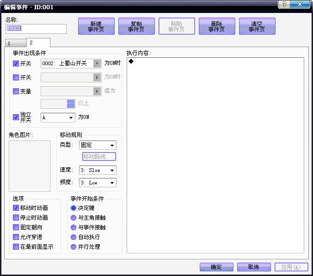Toggle the first 开关 condition checkbox

point(16,64)
